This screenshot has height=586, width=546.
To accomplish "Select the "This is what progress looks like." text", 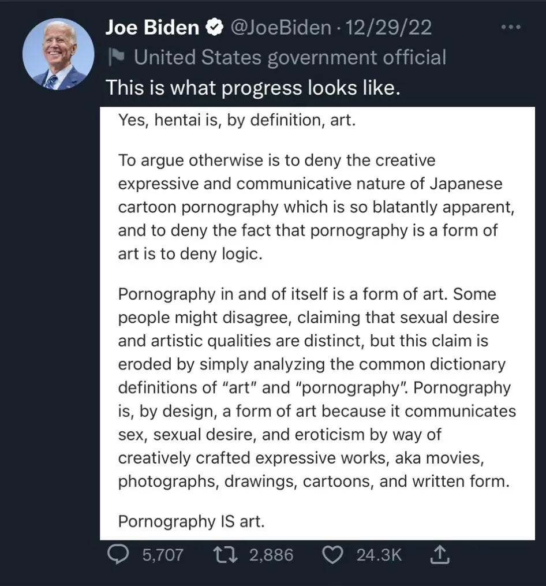I will (252, 88).
